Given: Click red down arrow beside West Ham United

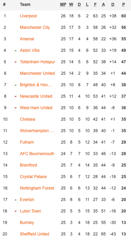Looking at the screenshot, I should [16, 108].
